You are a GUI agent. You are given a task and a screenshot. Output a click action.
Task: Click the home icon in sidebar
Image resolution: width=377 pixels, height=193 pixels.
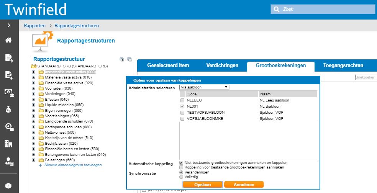8,40
